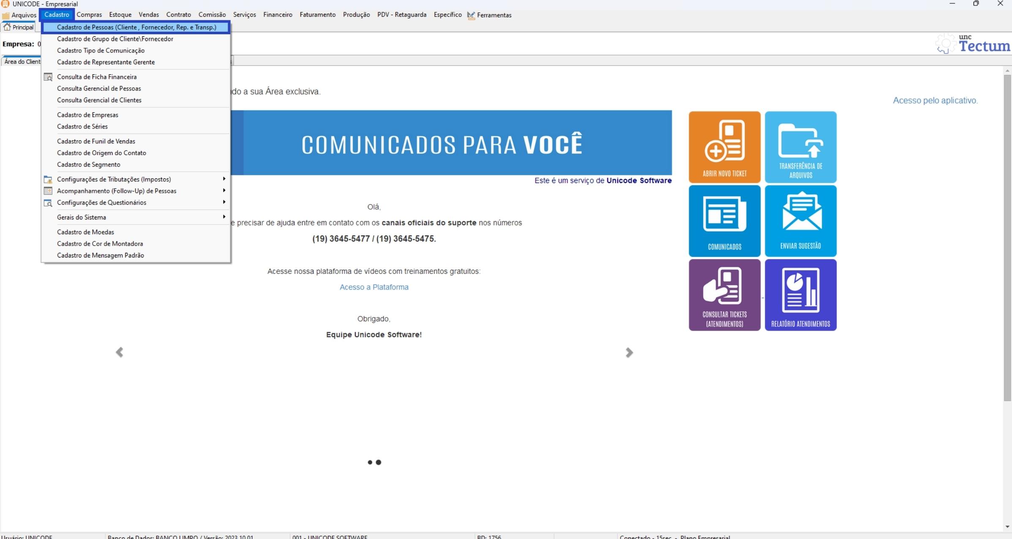Open the Financeiro menu
Image resolution: width=1012 pixels, height=539 pixels.
click(x=278, y=15)
